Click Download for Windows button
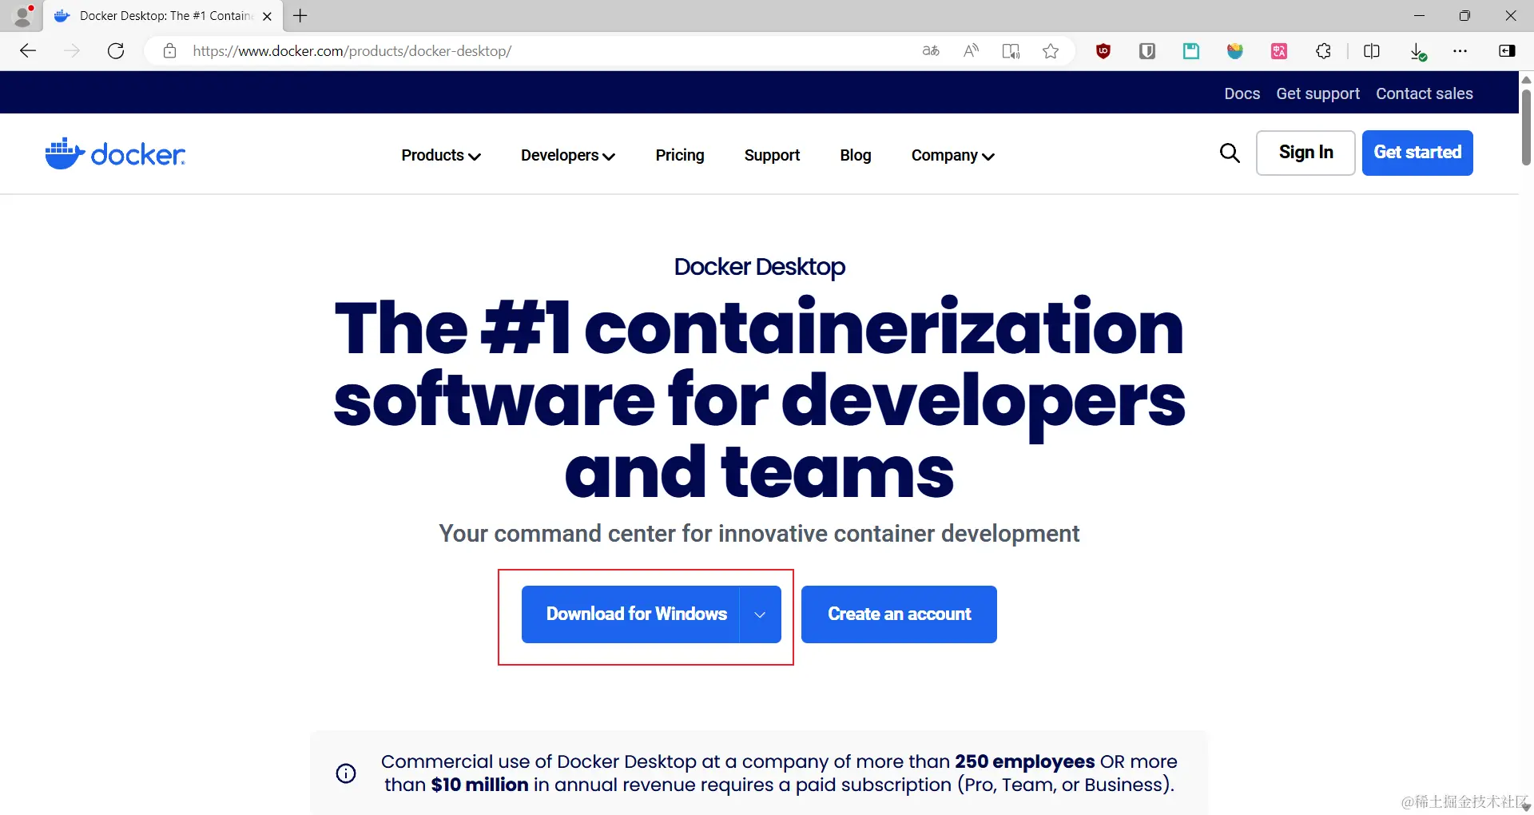The image size is (1534, 815). [630, 614]
